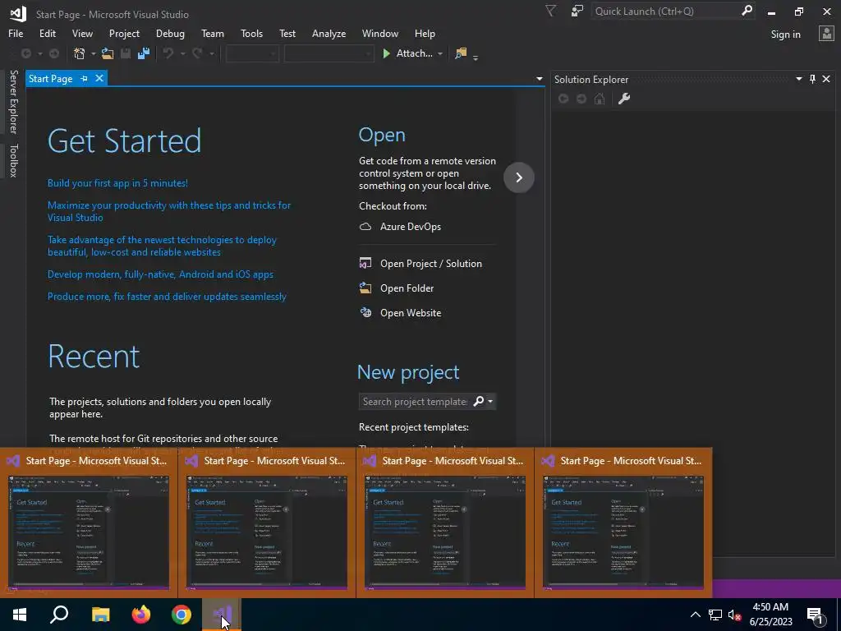This screenshot has height=631, width=841.
Task: Open the File menu
Action: pos(16,33)
